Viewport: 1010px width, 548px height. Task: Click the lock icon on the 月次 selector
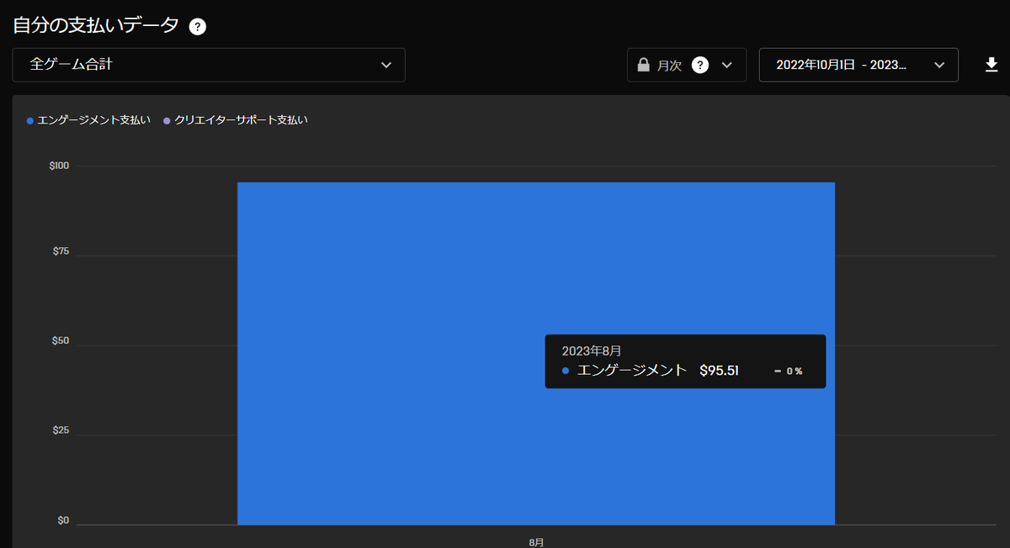pos(643,64)
